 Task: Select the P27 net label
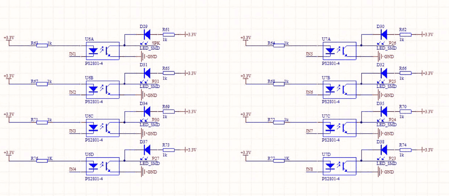[x=156, y=158]
